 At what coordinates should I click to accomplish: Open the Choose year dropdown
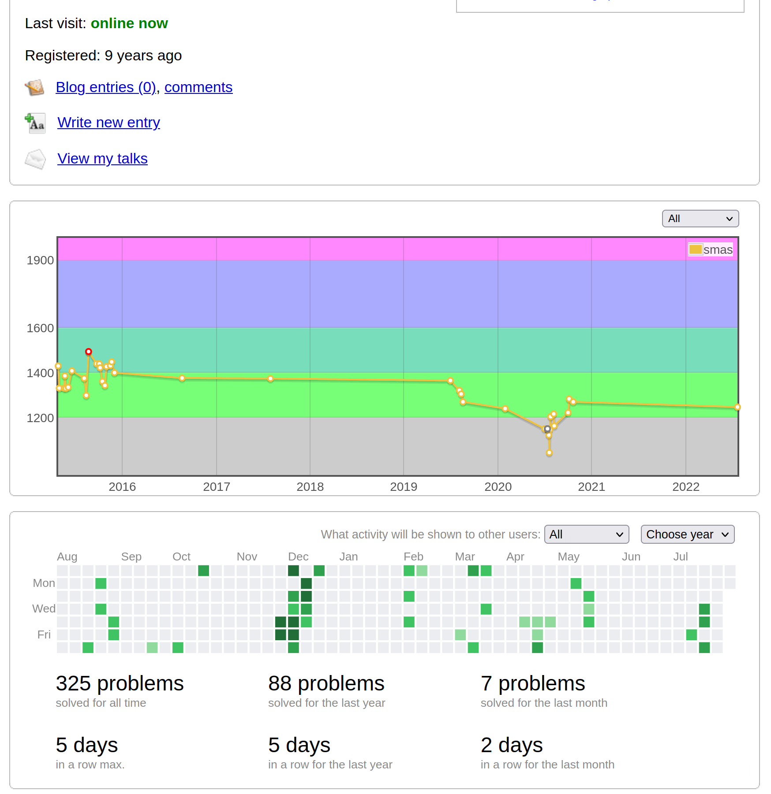(688, 534)
